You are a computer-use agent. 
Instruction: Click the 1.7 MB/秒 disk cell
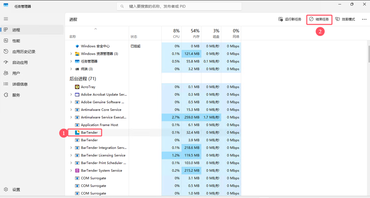coord(211,117)
